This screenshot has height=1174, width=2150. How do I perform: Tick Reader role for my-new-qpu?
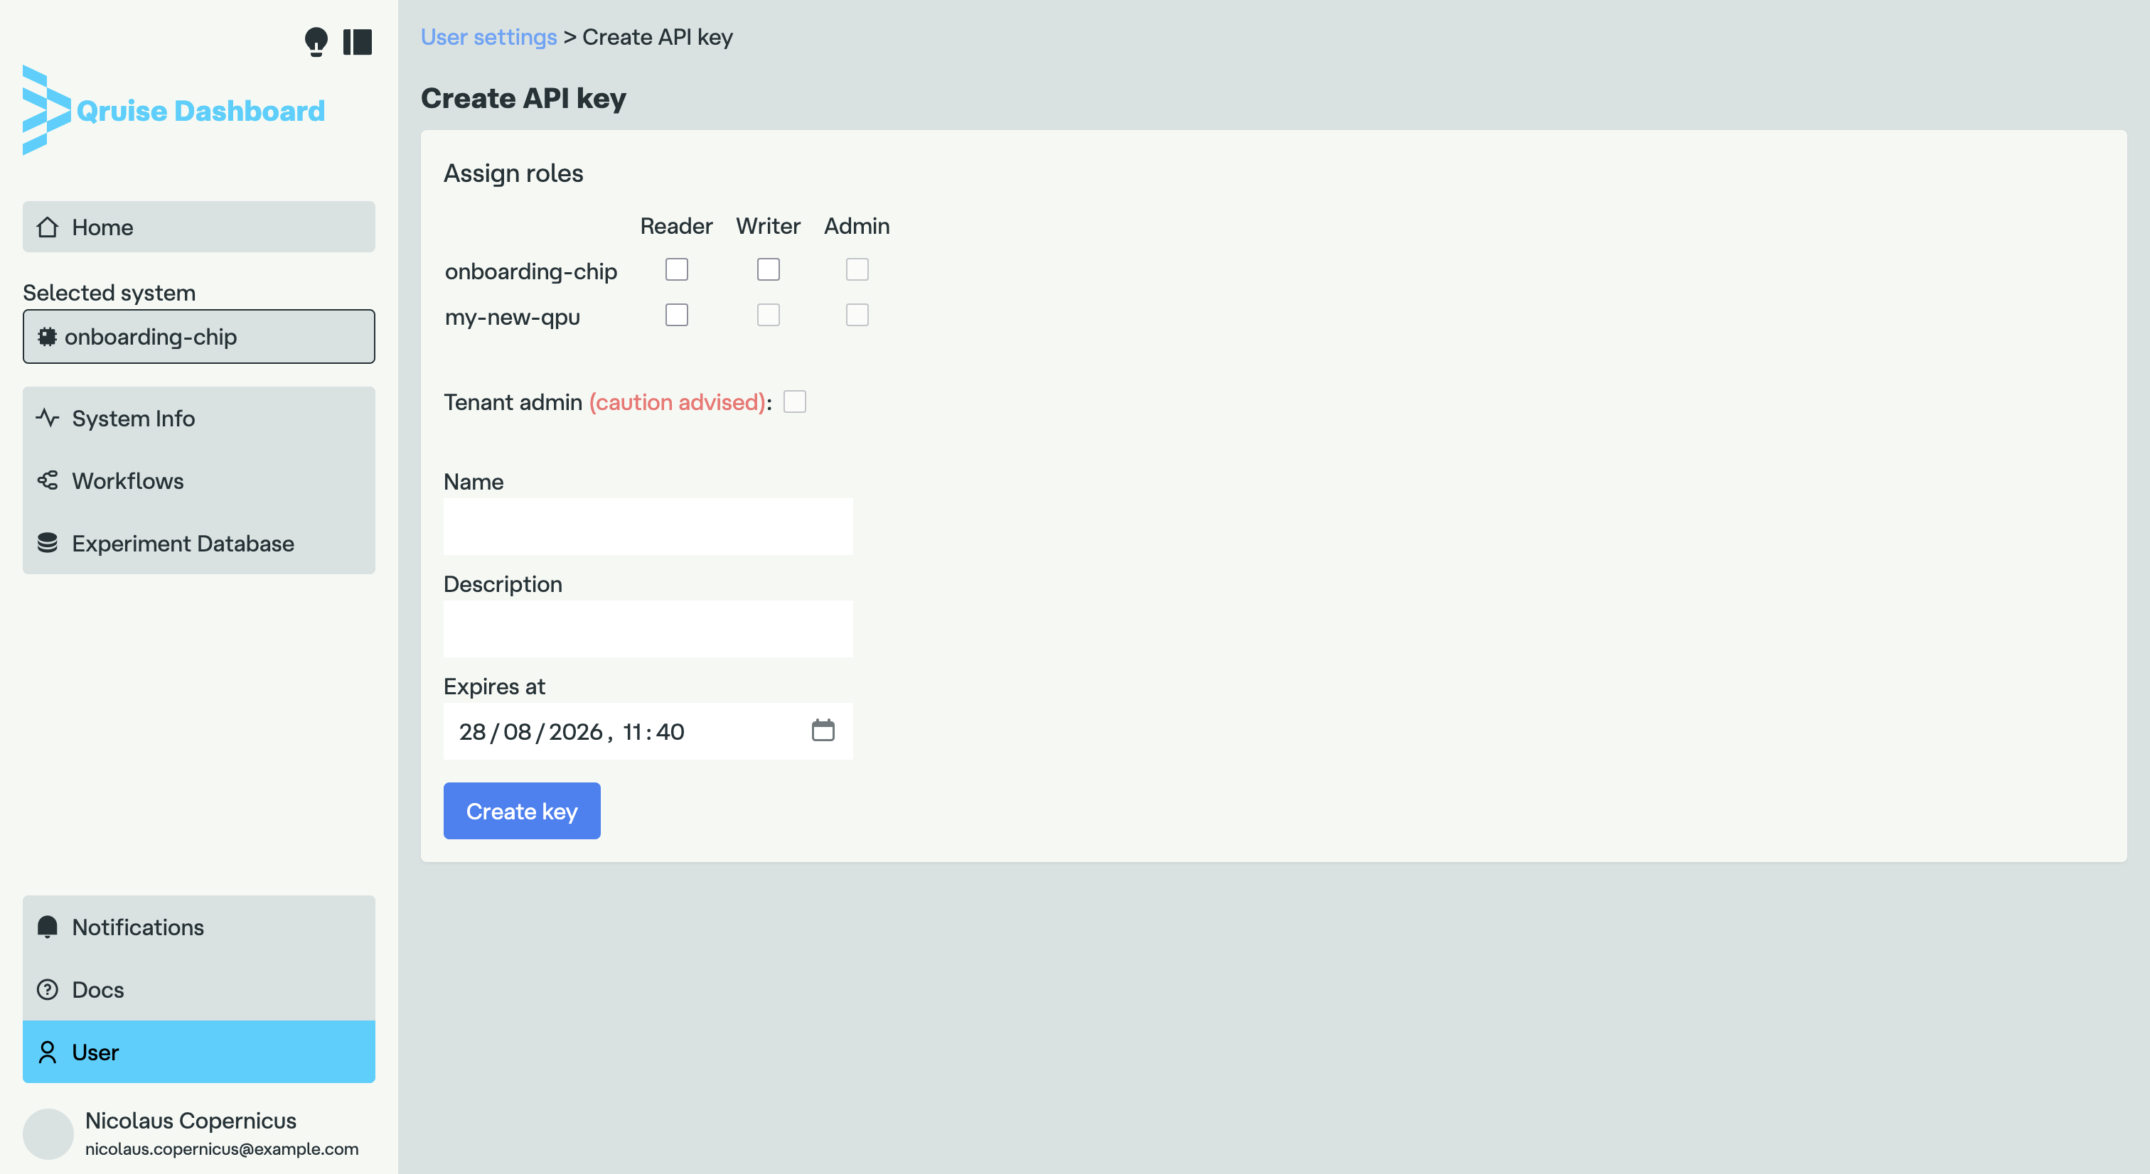pos(676,316)
